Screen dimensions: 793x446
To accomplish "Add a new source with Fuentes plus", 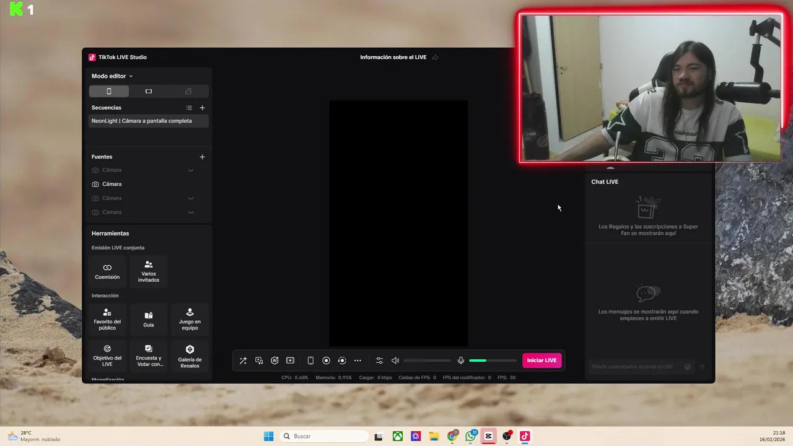I will point(202,157).
